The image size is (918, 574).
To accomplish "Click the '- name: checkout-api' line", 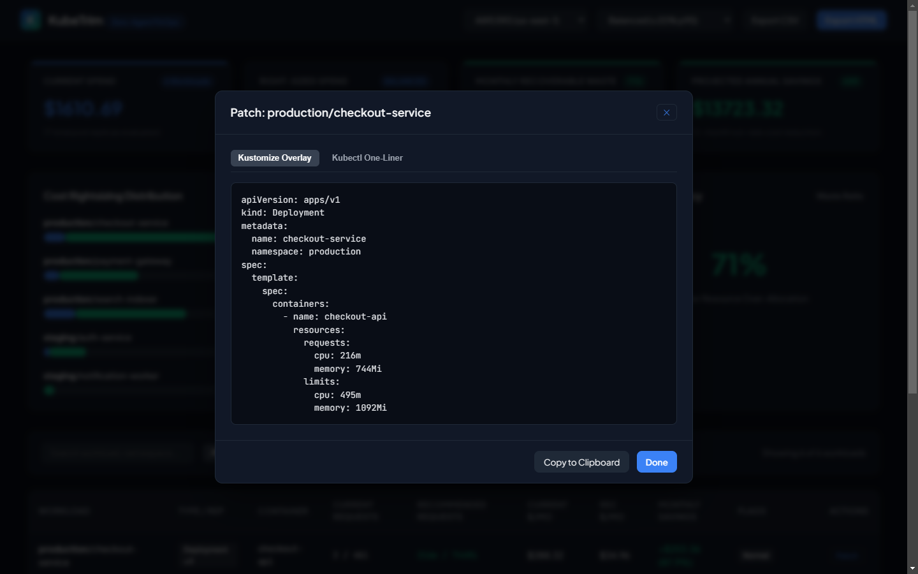I will [x=335, y=316].
